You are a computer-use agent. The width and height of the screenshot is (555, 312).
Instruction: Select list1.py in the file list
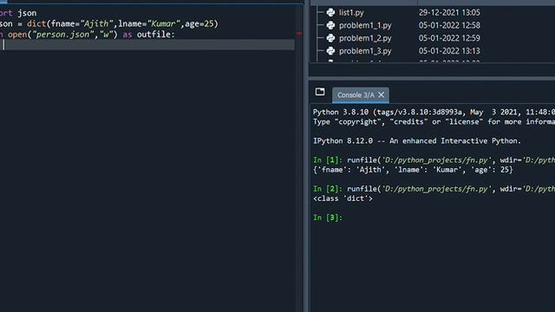pos(351,13)
